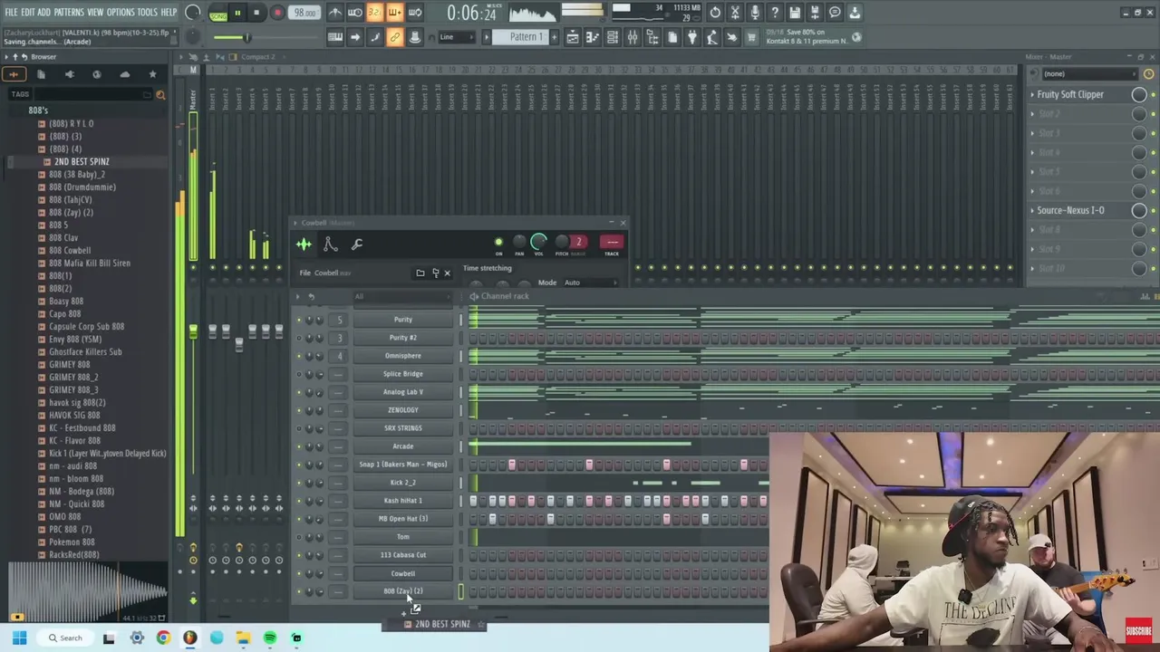Open the Cowbell envelope/instrument settings tab
Screen dimensions: 1160x652
click(331, 244)
